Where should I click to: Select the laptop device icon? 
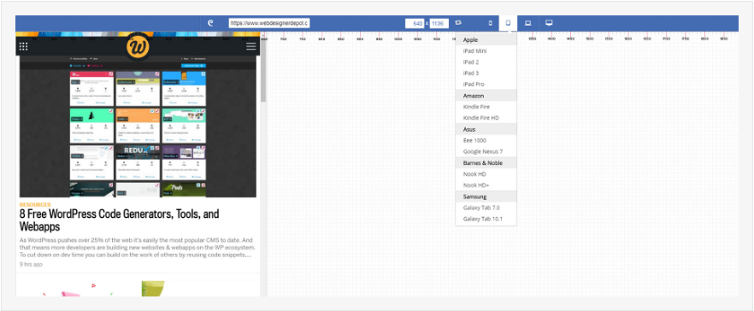pyautogui.click(x=527, y=23)
